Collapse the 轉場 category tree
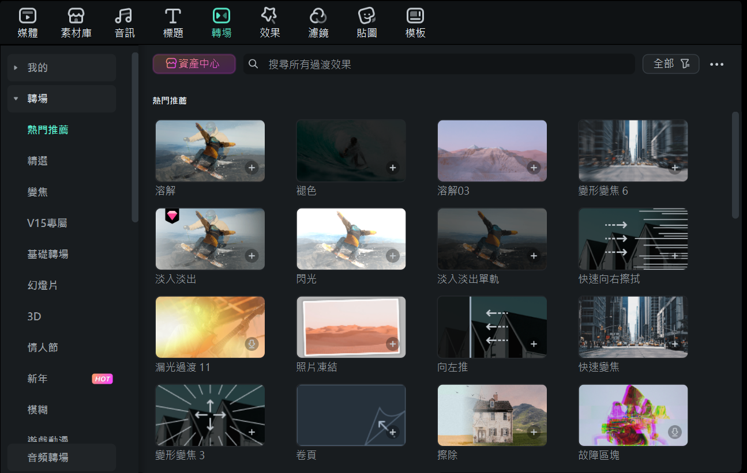 (x=16, y=99)
